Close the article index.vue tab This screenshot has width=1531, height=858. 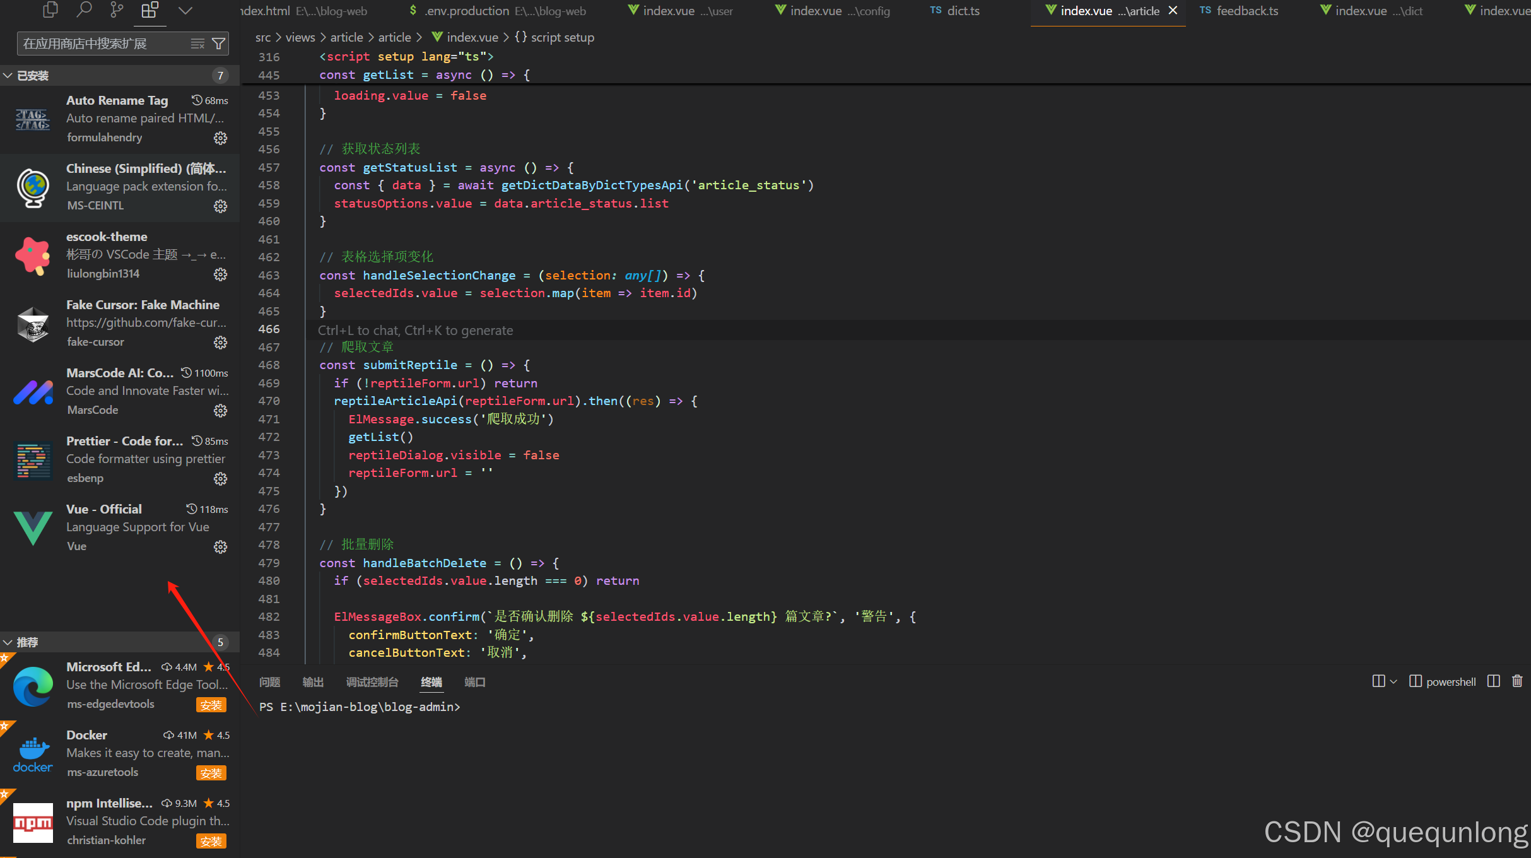click(1173, 11)
